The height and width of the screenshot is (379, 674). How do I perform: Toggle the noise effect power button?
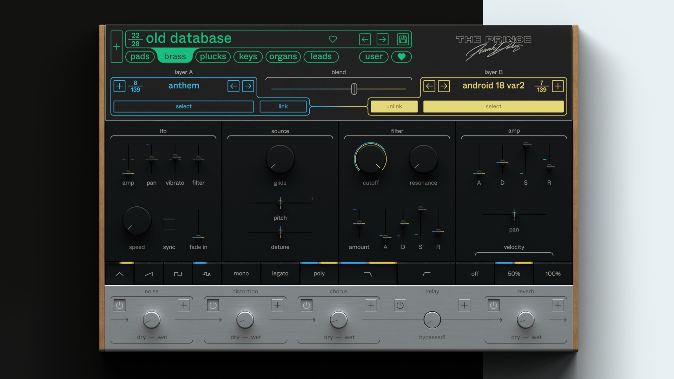point(119,305)
